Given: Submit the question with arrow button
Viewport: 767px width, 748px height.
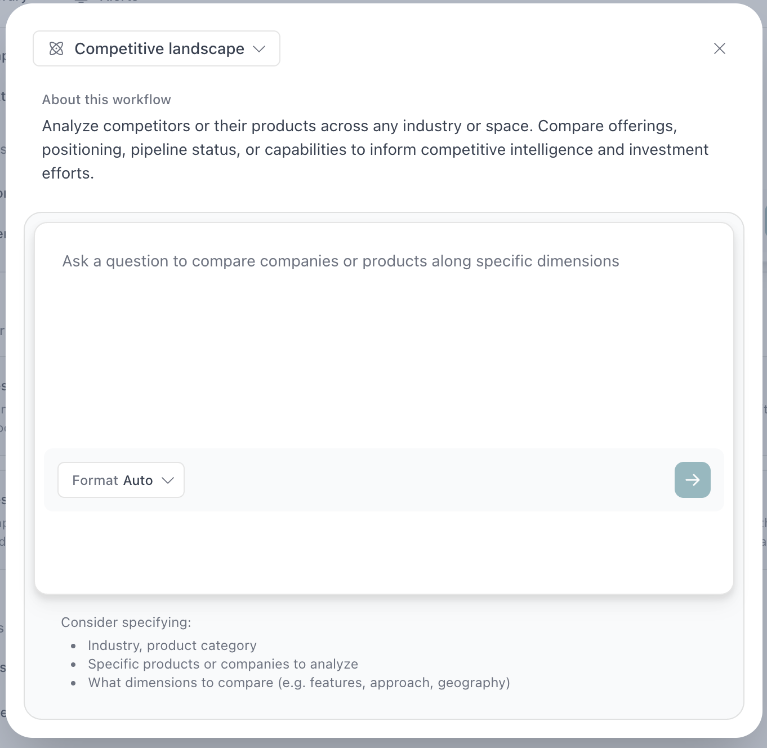Looking at the screenshot, I should pyautogui.click(x=692, y=480).
